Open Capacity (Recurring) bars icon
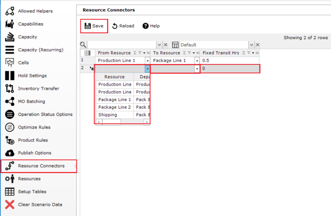 10,50
